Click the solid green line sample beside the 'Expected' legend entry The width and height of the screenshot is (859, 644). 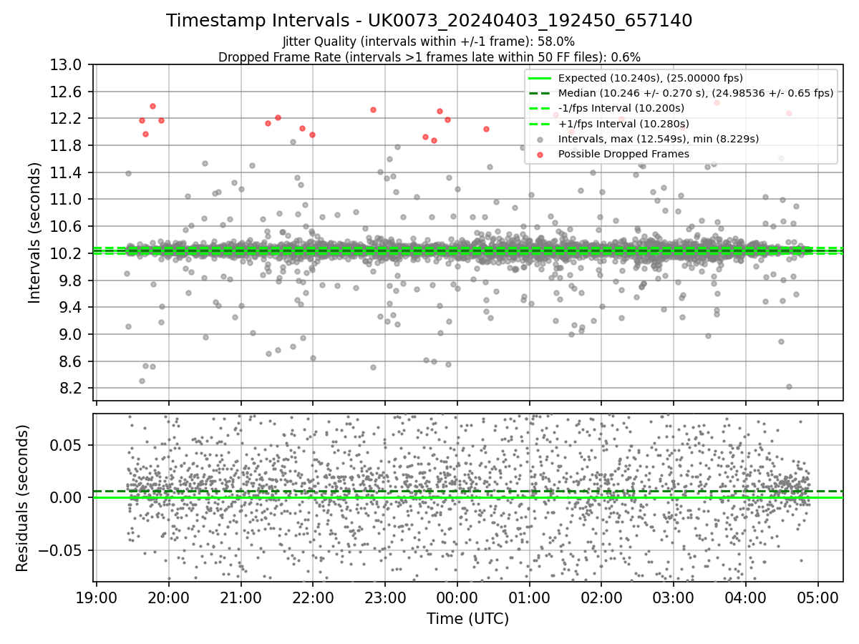coord(540,78)
